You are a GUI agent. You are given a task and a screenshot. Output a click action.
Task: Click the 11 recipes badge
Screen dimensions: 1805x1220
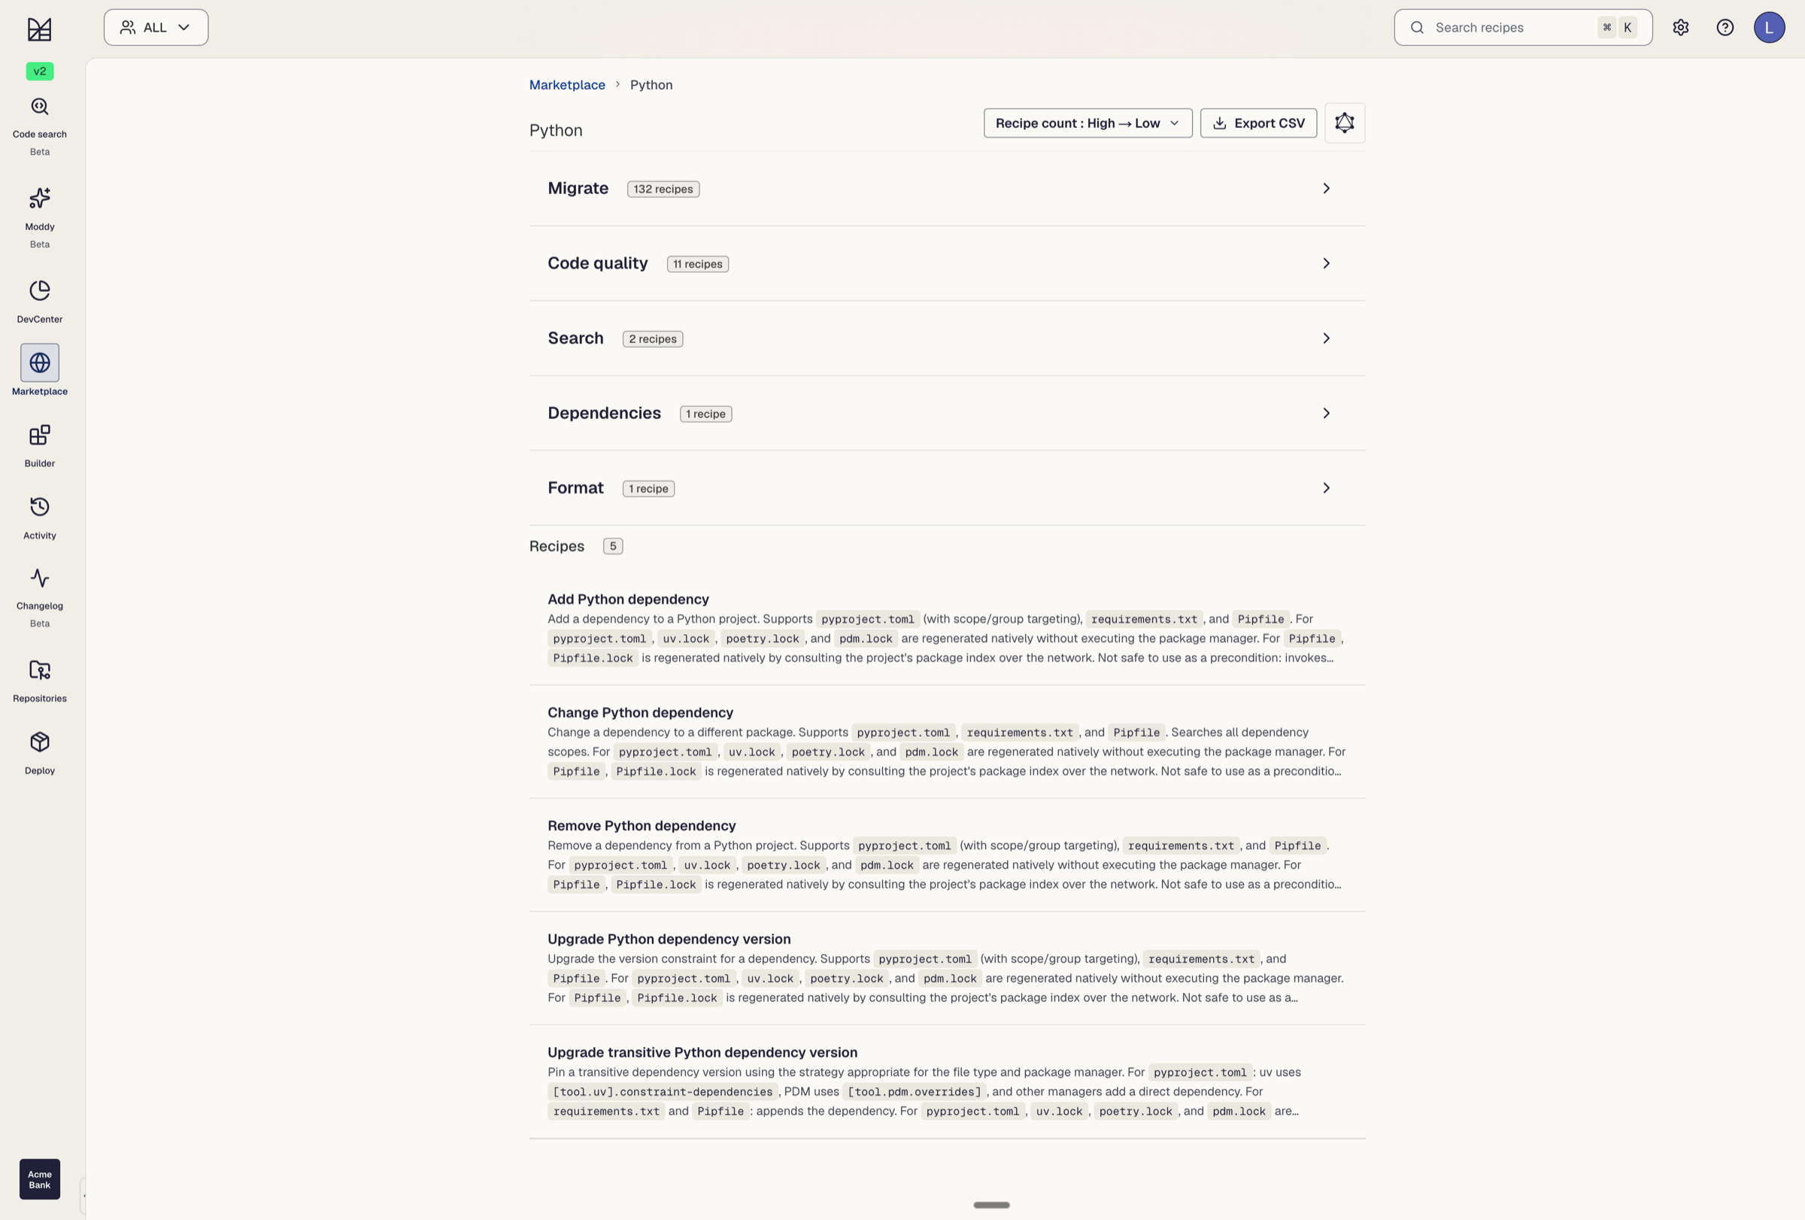pyautogui.click(x=697, y=264)
